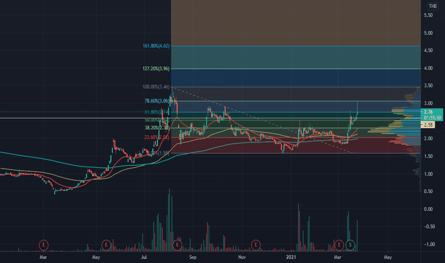Screen dimensions: 445x263
Task: Select the 127.20%(3.96) Fibonacci label
Action: [x=156, y=68]
